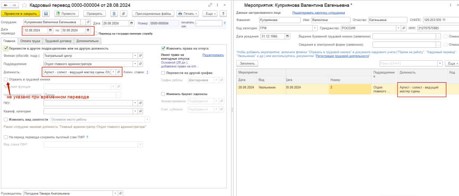Screen dimensions: 459x196
Task: Add document to favorites with star icon
Action: point(24,4)
